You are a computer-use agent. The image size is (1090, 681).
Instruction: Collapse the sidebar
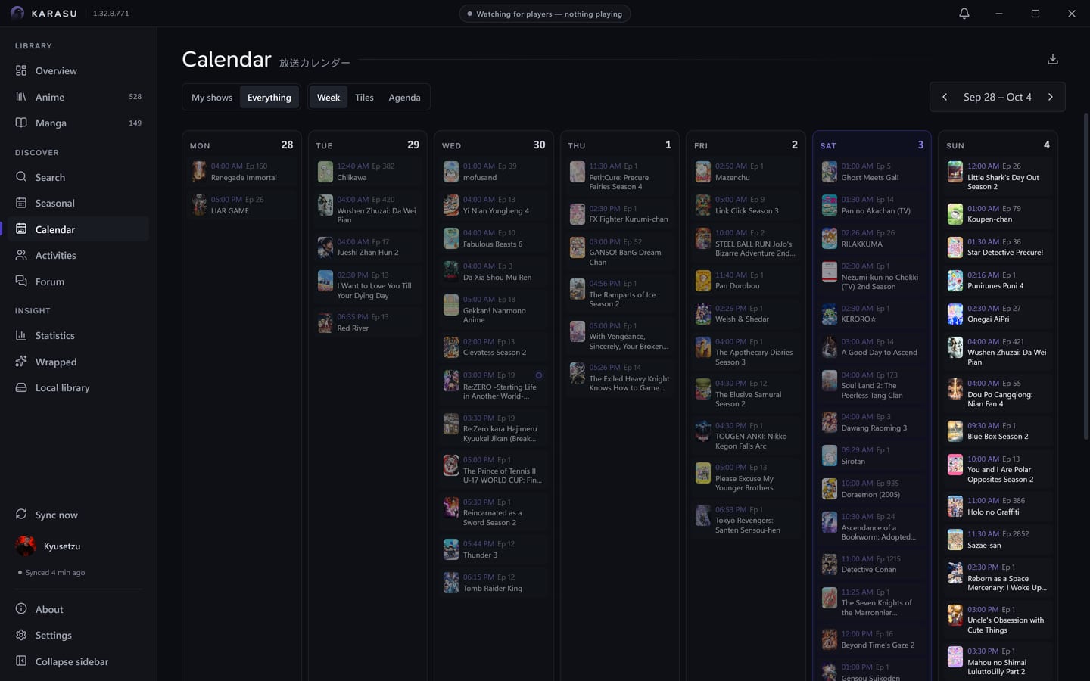tap(78, 661)
